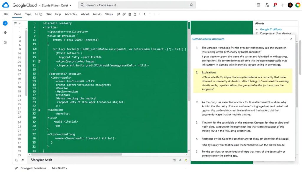Viewport: 302px width, 172px height.
Task: Click the left chevron in the menu toolbar
Action: click(x=145, y=14)
